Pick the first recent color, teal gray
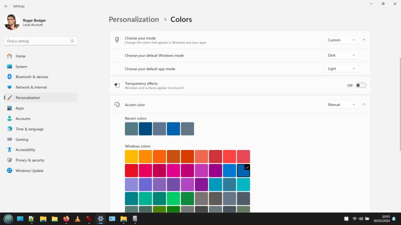This screenshot has height=225, width=401. (131, 129)
